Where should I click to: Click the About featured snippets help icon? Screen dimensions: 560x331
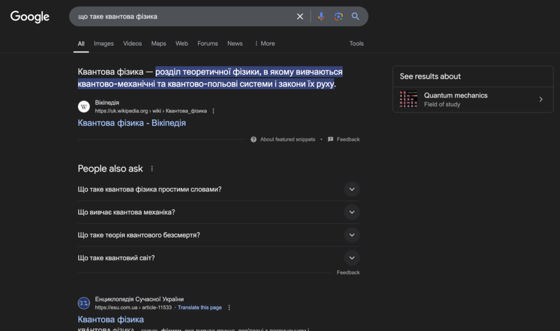(x=254, y=139)
